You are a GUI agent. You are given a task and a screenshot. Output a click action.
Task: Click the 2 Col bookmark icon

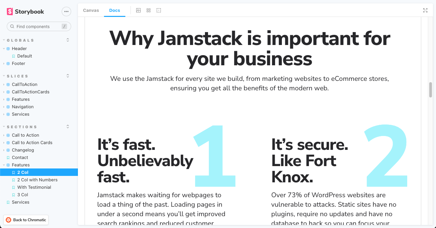(x=14, y=173)
